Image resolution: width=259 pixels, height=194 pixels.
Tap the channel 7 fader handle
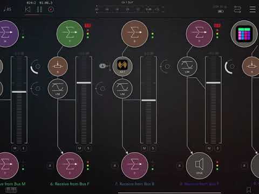pos(148,100)
